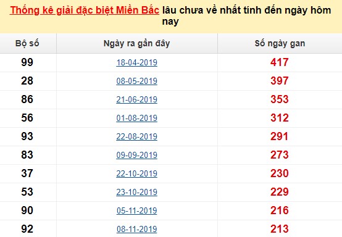This screenshot has width=342, height=237.
Task: Open the date link 22-10-2019
Action: click(137, 174)
